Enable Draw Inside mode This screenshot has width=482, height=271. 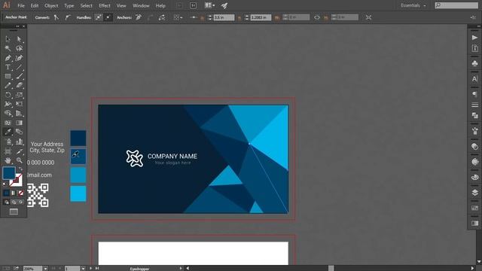pyautogui.click(x=20, y=202)
